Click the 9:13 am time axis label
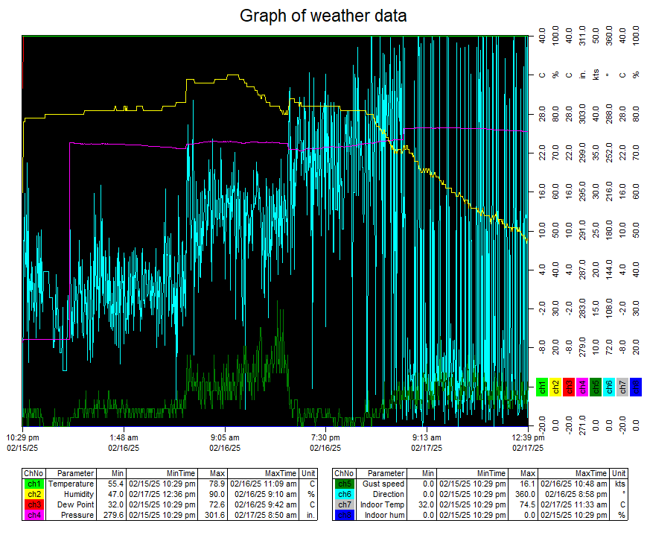This screenshot has width=647, height=535. 427,437
